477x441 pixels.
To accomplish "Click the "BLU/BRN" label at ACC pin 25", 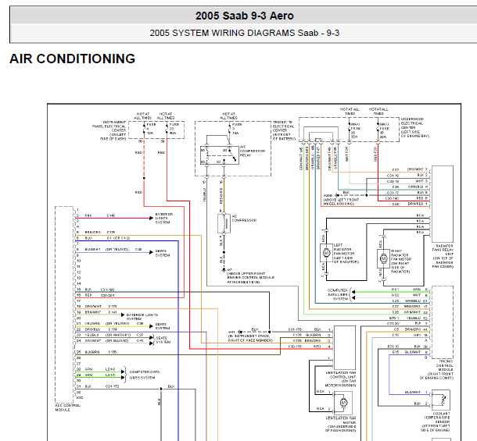I will click(92, 352).
